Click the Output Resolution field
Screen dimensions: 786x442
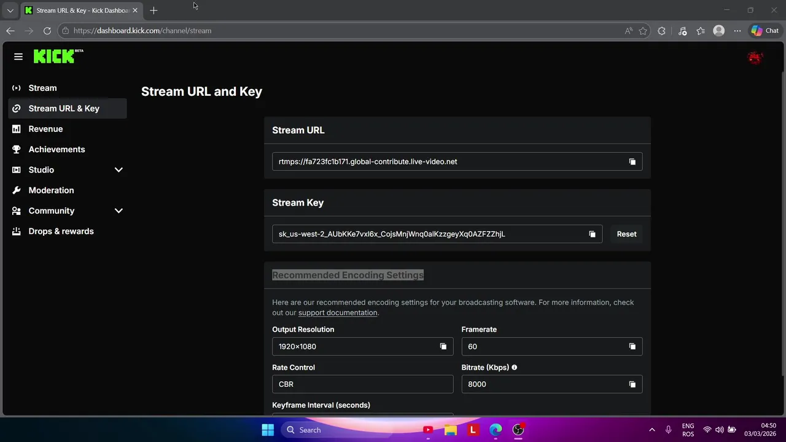tap(362, 346)
